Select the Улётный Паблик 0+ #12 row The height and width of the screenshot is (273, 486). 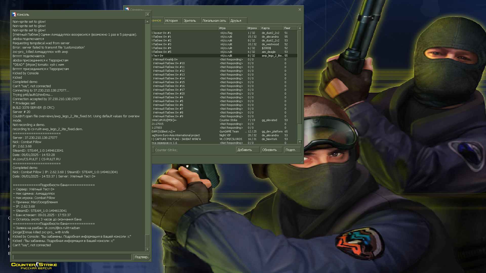[x=225, y=71]
